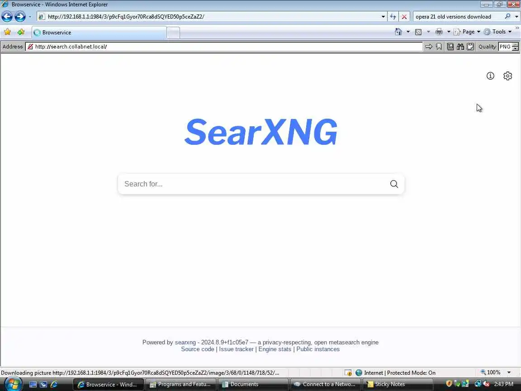Increase Quality with the up stepper arrow
The width and height of the screenshot is (521, 391).
516,44
